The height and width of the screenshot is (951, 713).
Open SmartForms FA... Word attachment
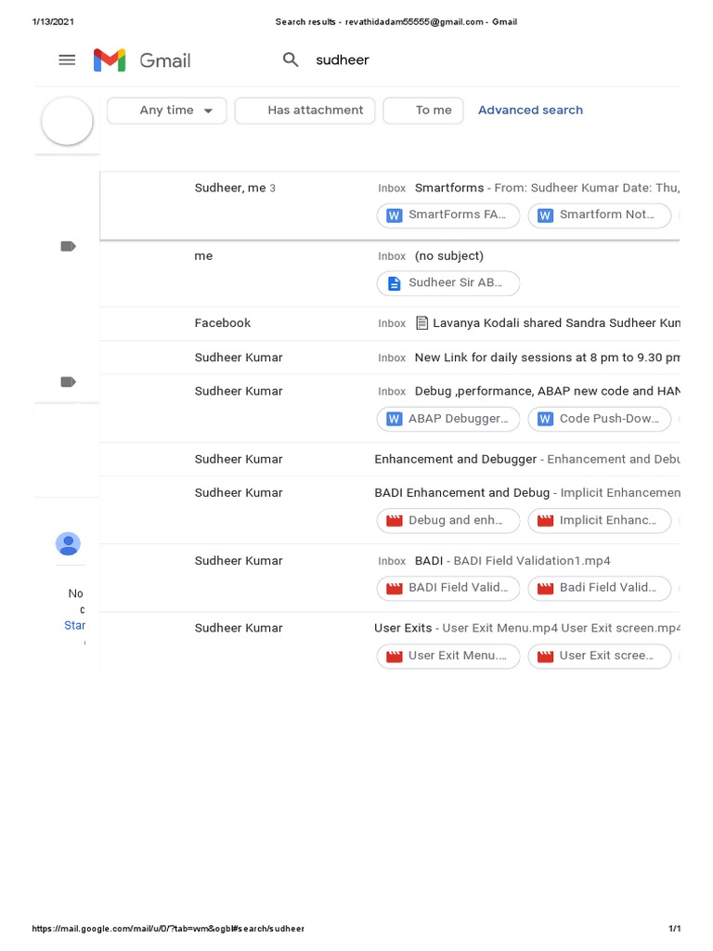tap(448, 215)
